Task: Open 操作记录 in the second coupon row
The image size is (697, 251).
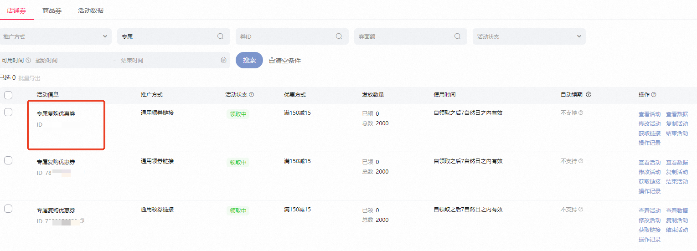Action: pos(650,191)
